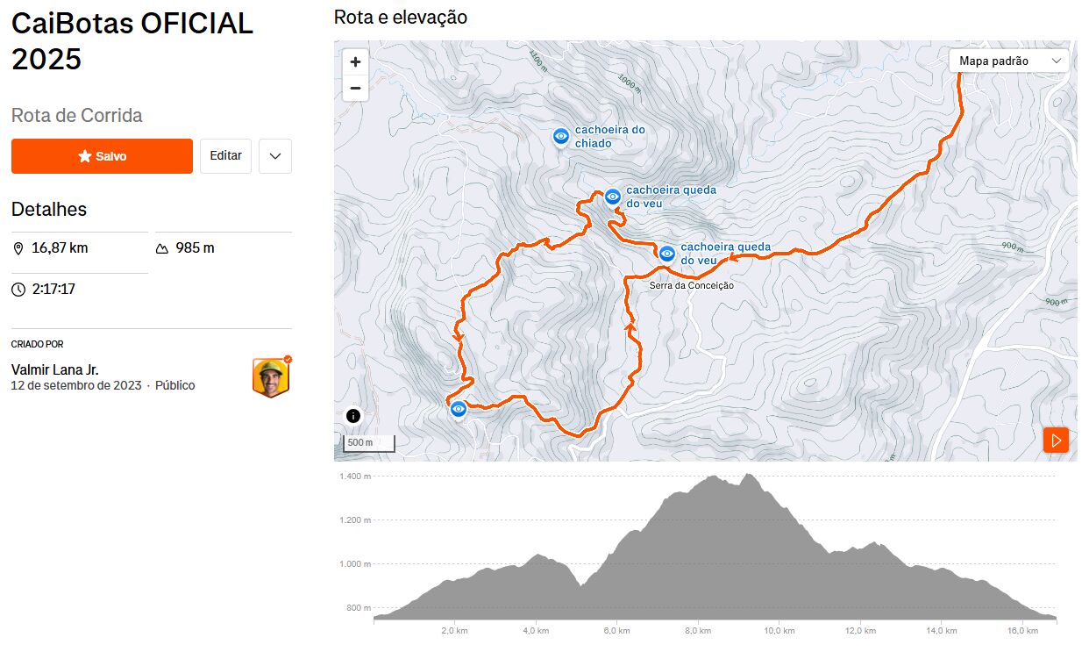The image size is (1089, 652).
Task: Play the route animation
Action: point(1056,440)
